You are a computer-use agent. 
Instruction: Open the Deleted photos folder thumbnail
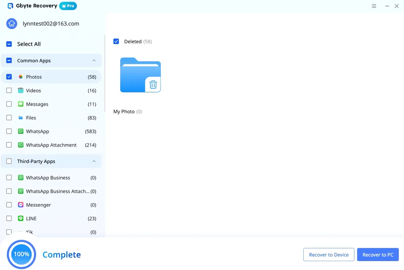(141, 75)
